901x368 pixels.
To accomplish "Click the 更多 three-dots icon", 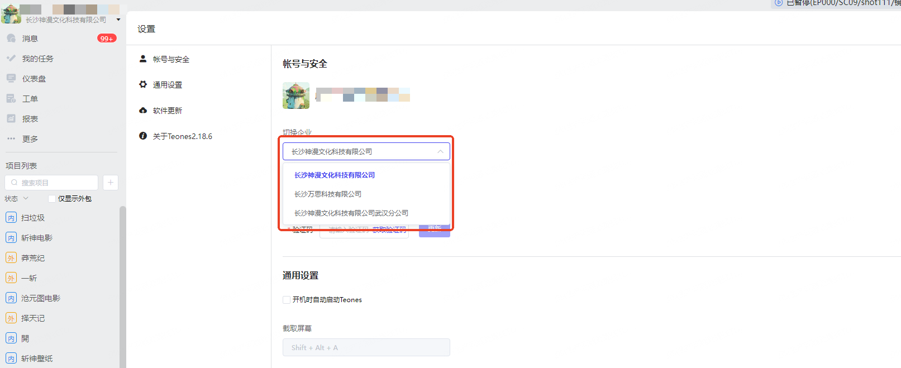I will 11,139.
